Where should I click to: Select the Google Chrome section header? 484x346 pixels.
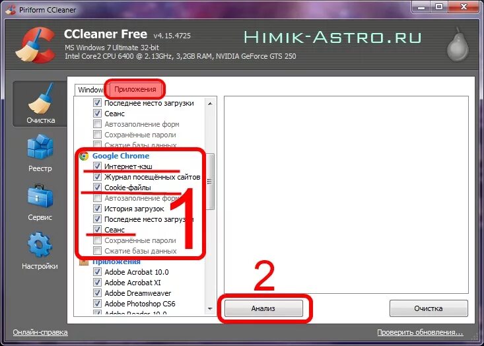tap(121, 156)
